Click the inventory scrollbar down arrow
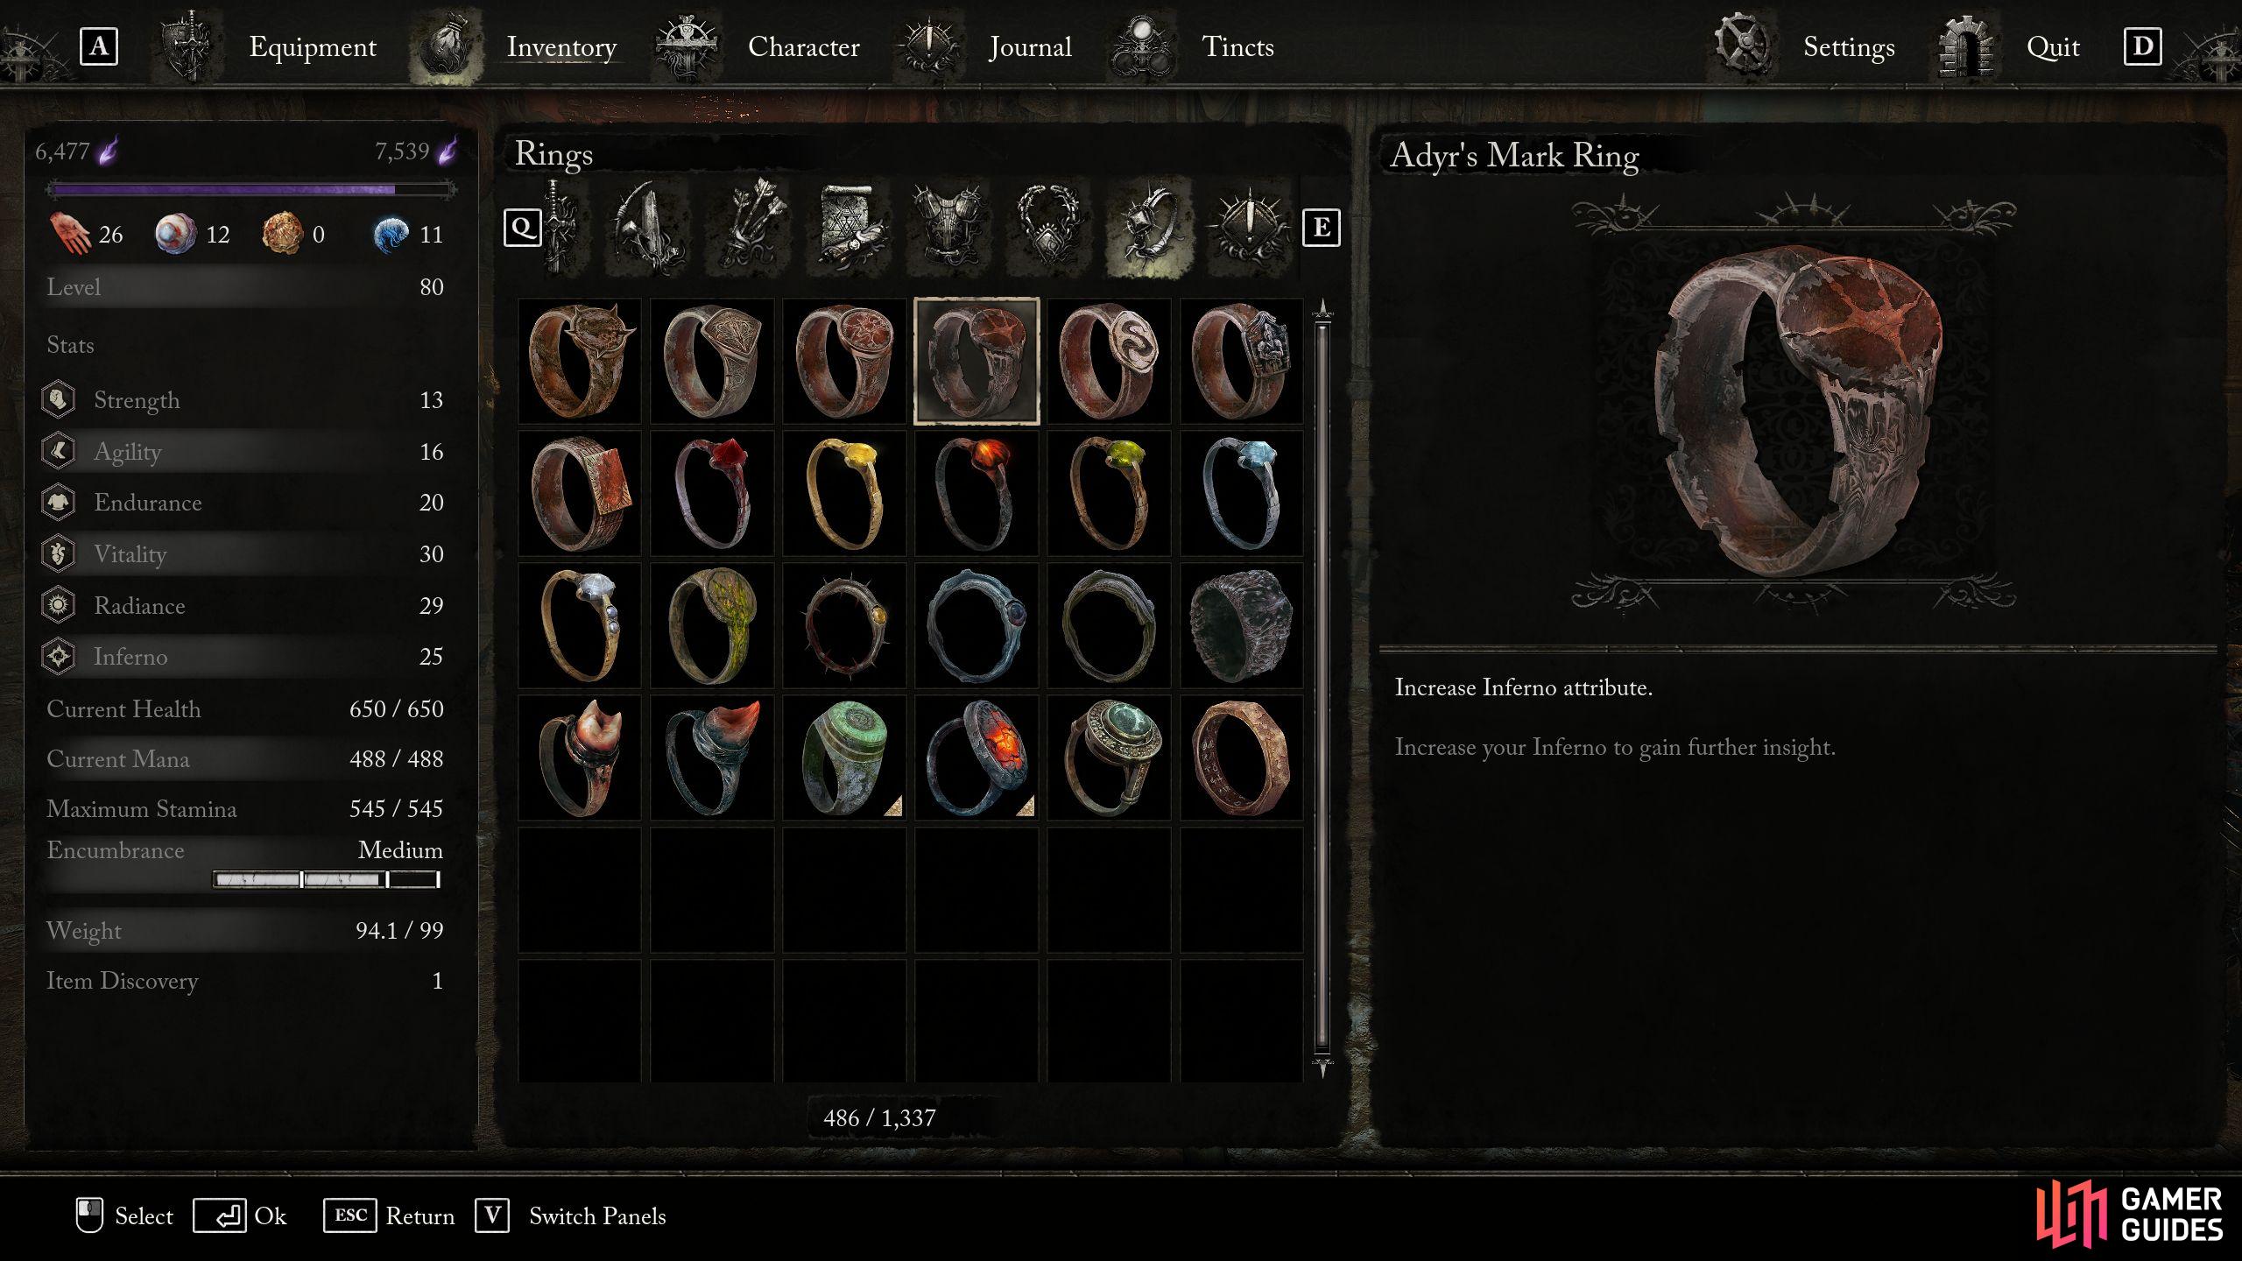This screenshot has width=2242, height=1261. (x=1322, y=1066)
